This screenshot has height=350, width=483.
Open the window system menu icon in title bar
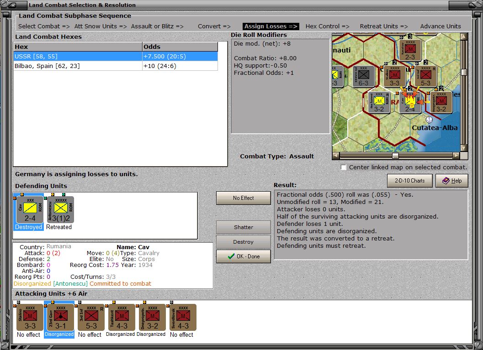[13, 5]
